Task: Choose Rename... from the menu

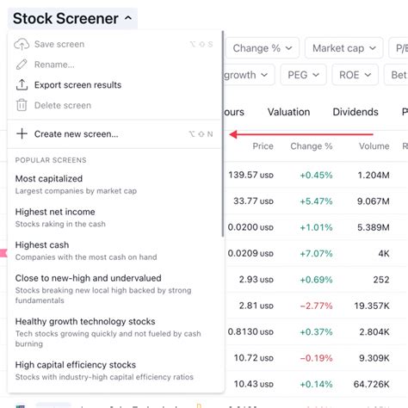Action: 114,65
